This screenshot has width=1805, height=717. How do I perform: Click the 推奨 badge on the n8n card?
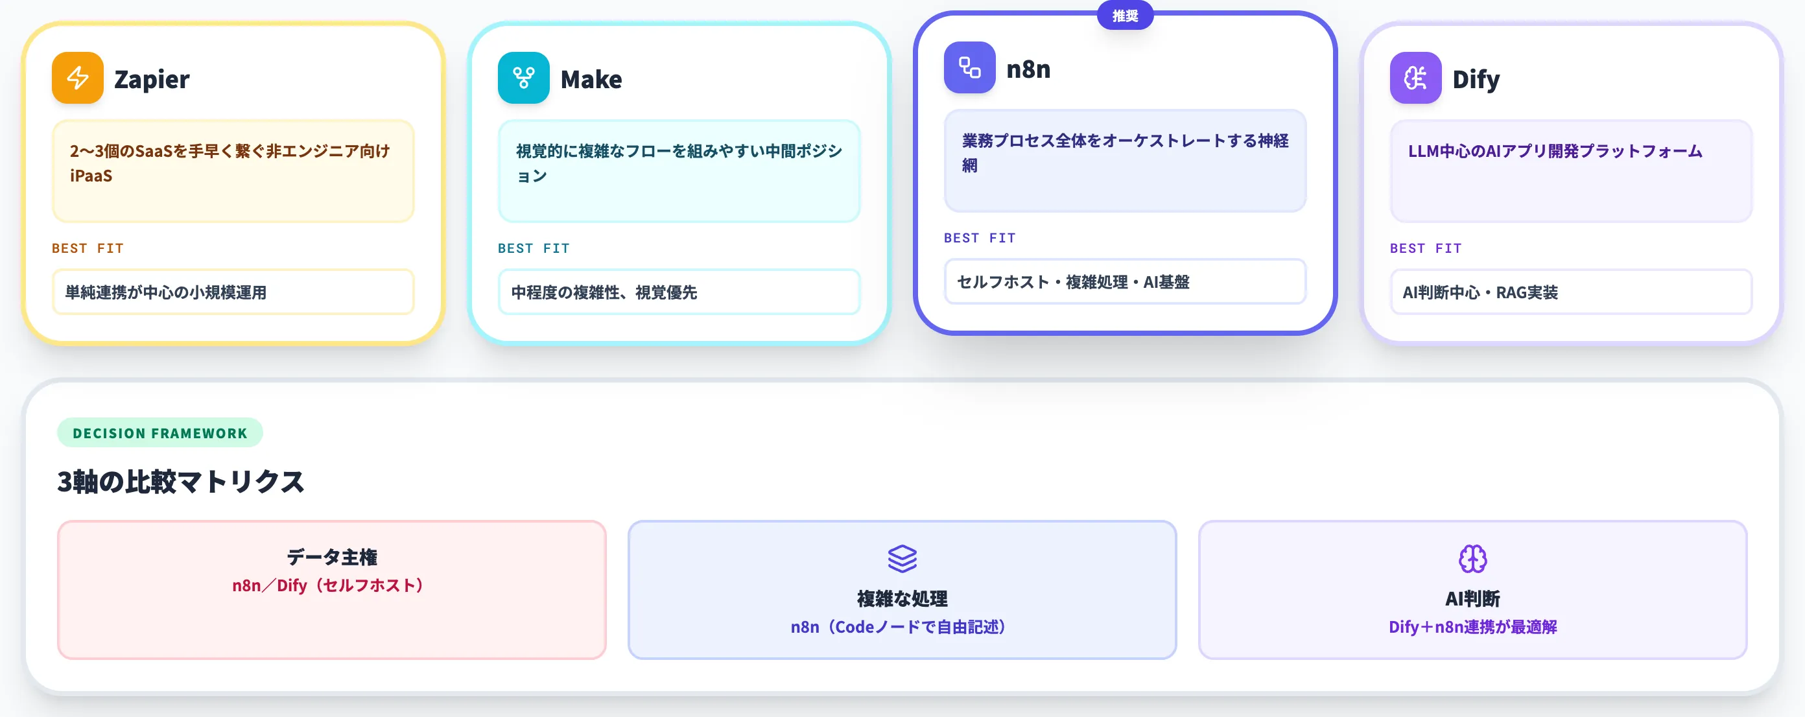(1125, 16)
